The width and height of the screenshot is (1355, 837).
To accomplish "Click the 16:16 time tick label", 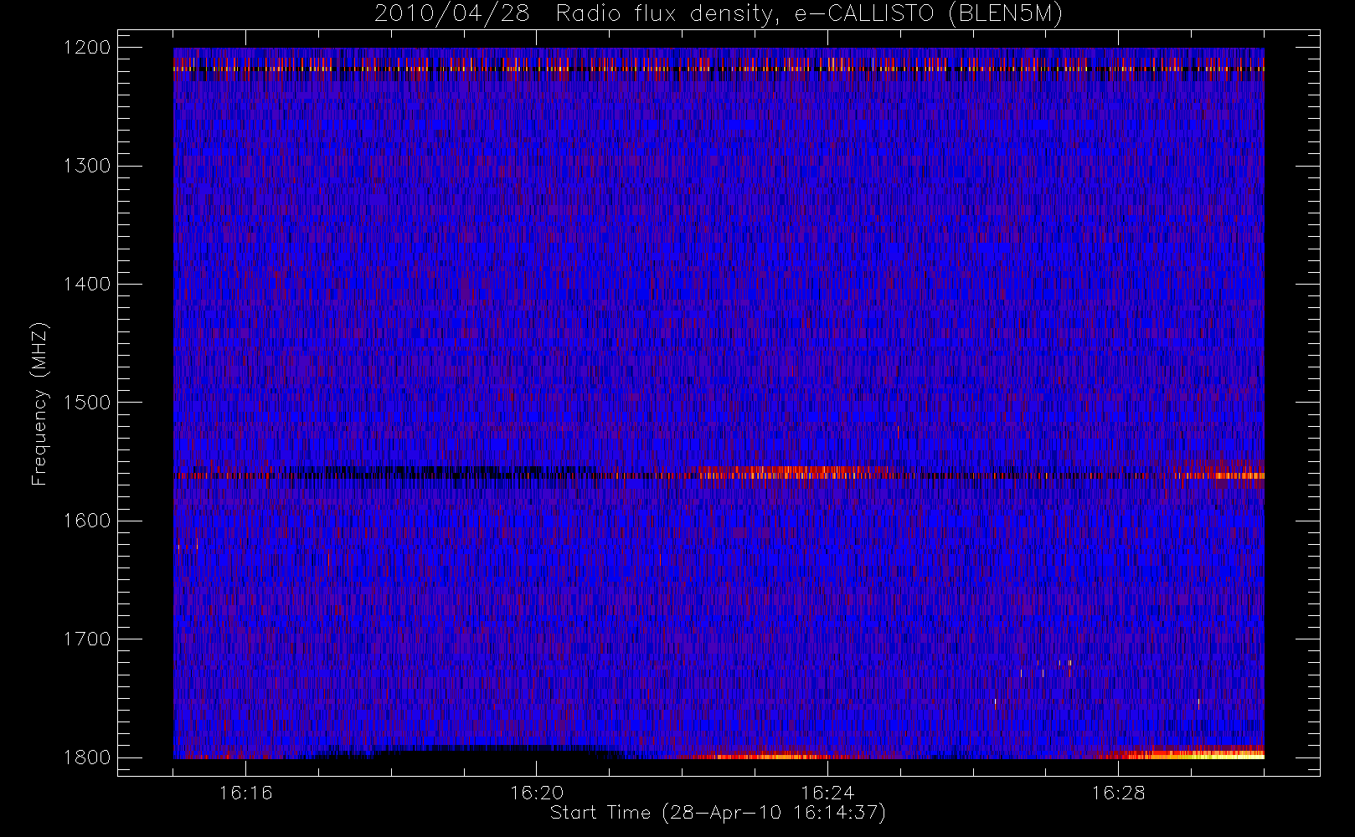I will (x=245, y=793).
